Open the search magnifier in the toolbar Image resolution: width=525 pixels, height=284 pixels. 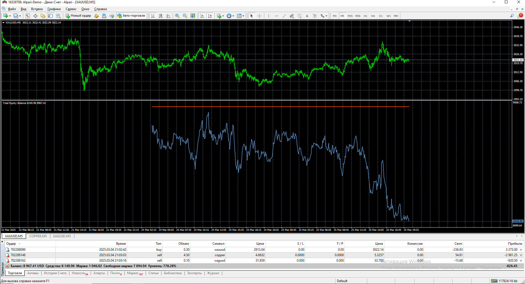coord(512,16)
